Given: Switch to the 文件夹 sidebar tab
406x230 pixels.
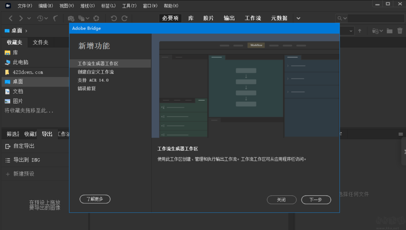Looking at the screenshot, I should coord(41,42).
